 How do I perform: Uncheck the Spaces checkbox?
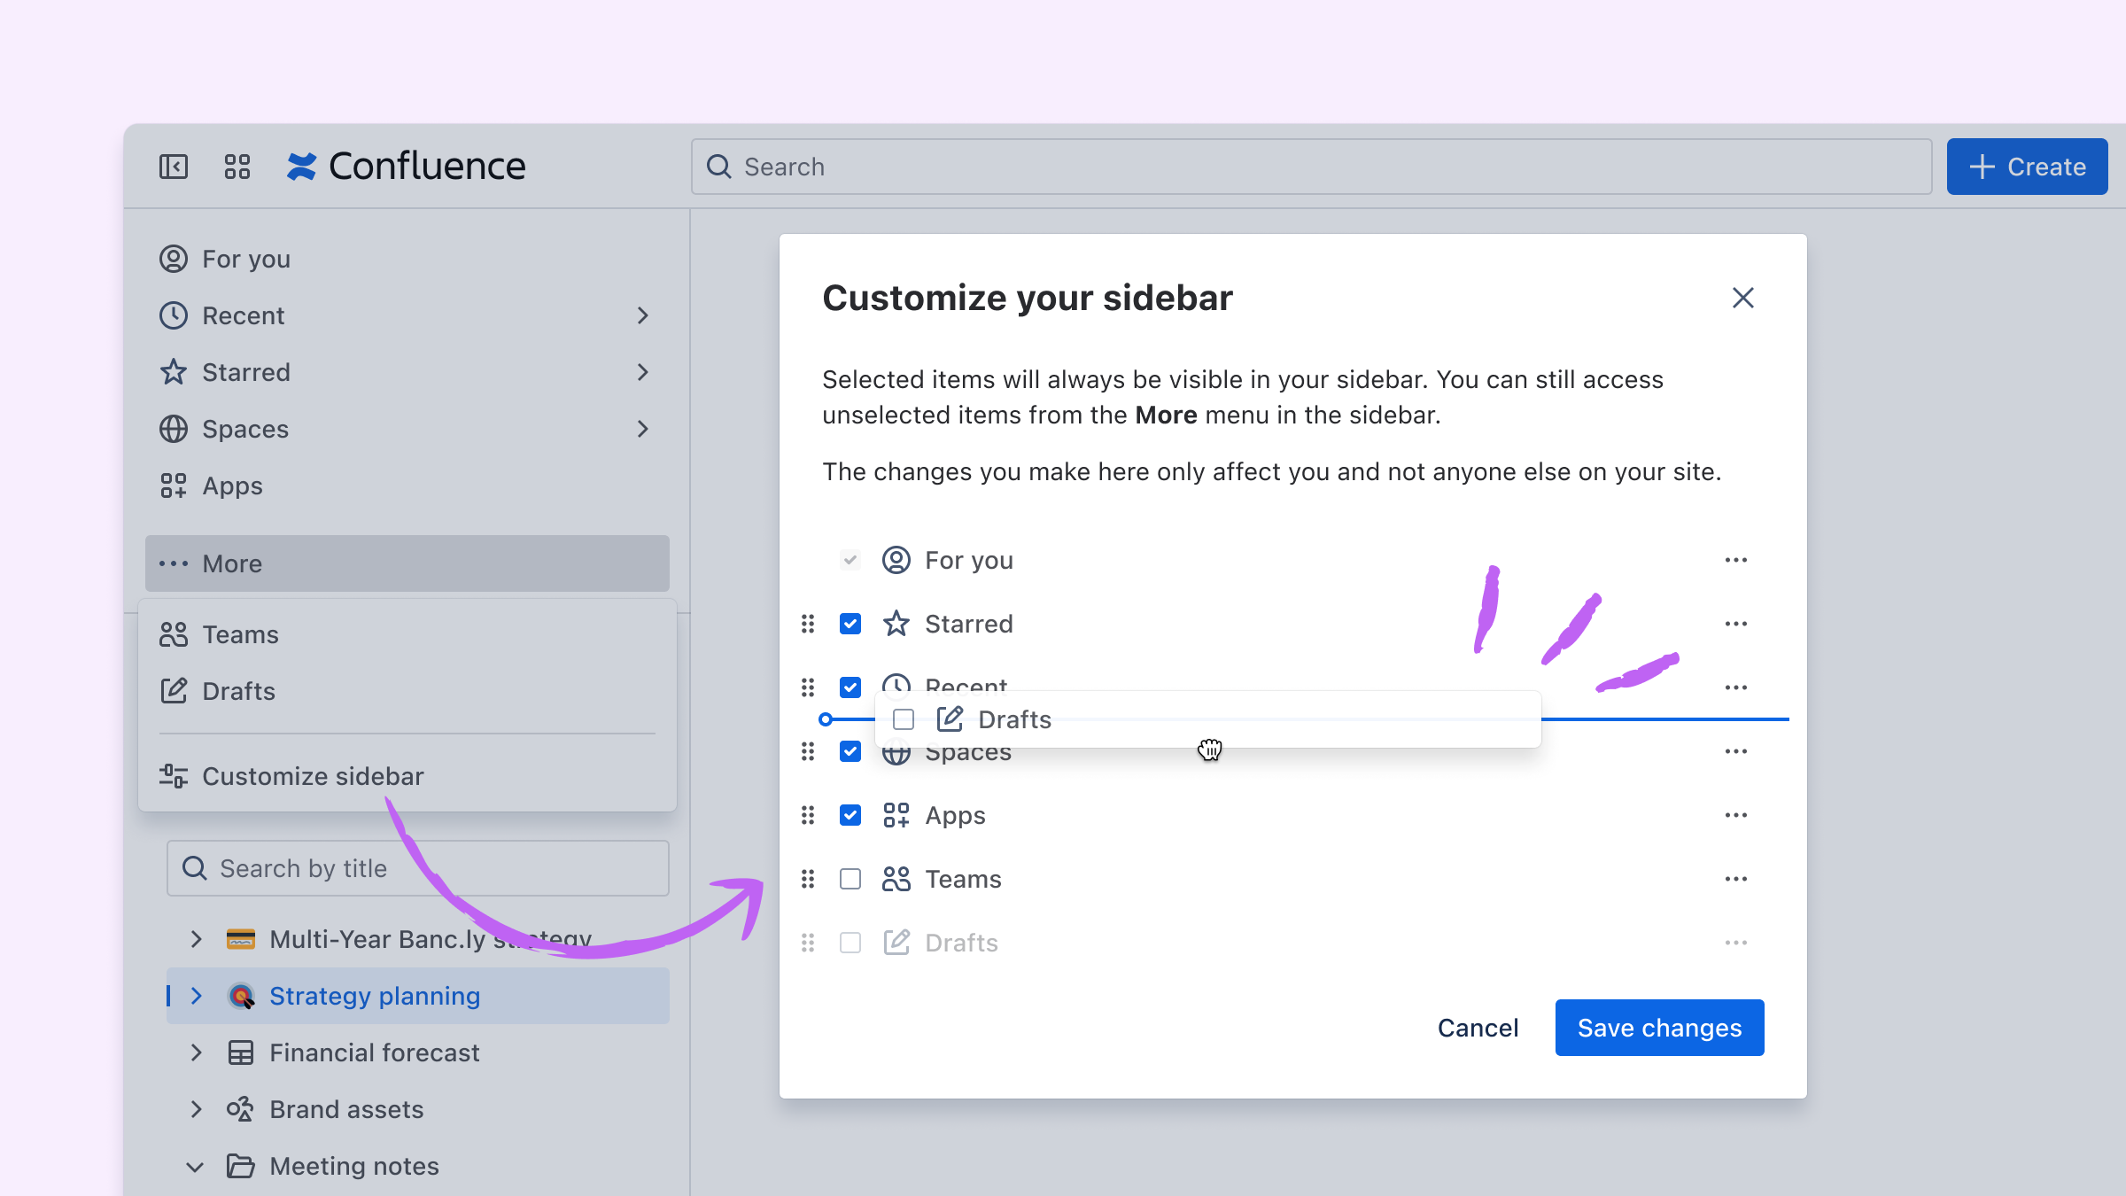tap(850, 751)
